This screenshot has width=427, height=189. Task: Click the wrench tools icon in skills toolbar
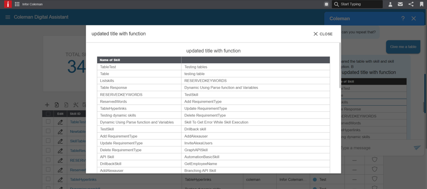[x=76, y=105]
